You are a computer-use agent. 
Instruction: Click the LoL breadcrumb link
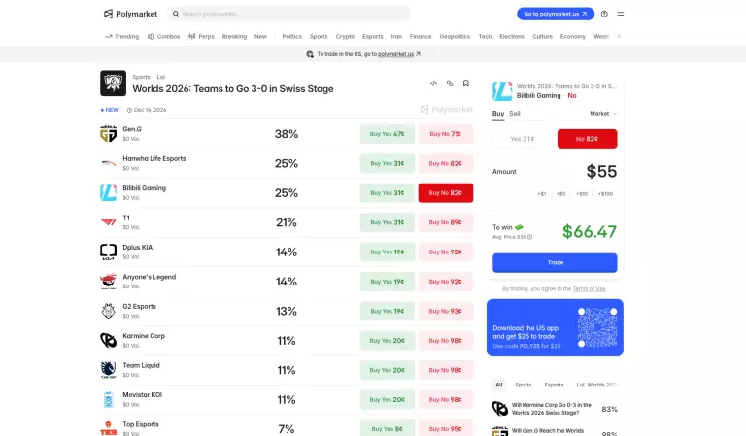point(161,77)
